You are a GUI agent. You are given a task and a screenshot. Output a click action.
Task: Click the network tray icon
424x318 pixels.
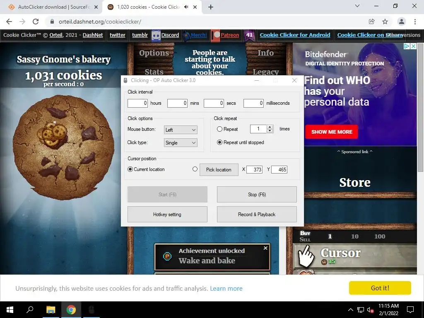(361, 310)
